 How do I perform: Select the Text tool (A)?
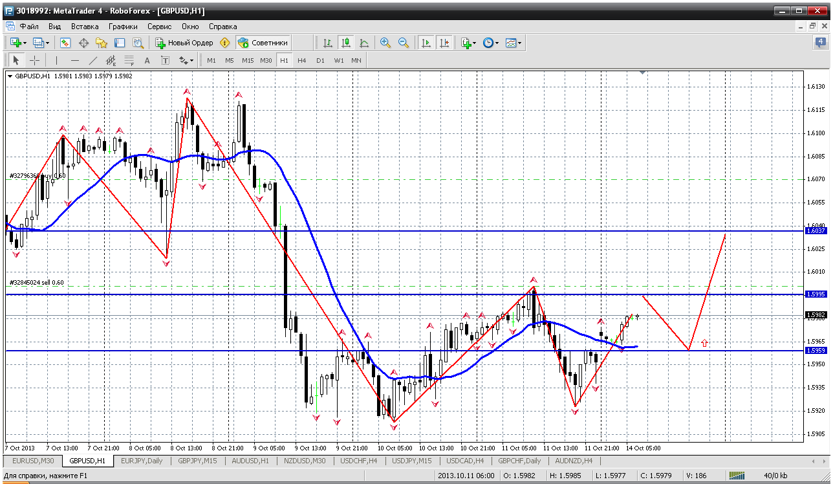tap(147, 60)
